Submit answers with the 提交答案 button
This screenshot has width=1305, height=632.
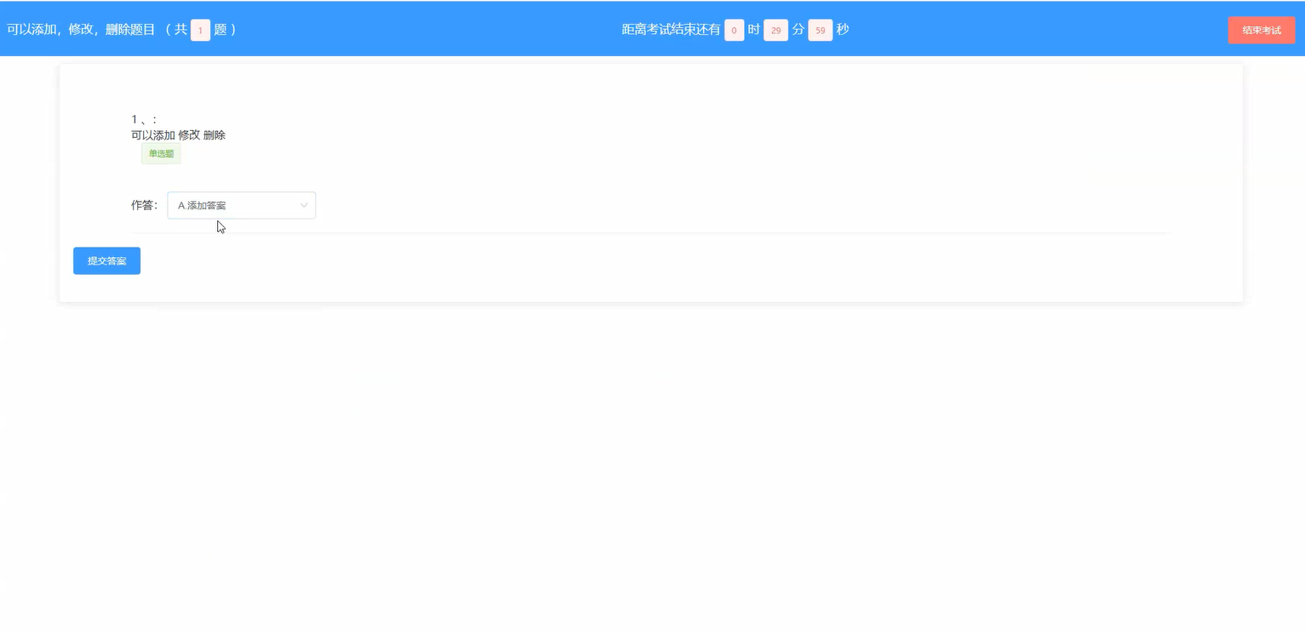click(106, 260)
